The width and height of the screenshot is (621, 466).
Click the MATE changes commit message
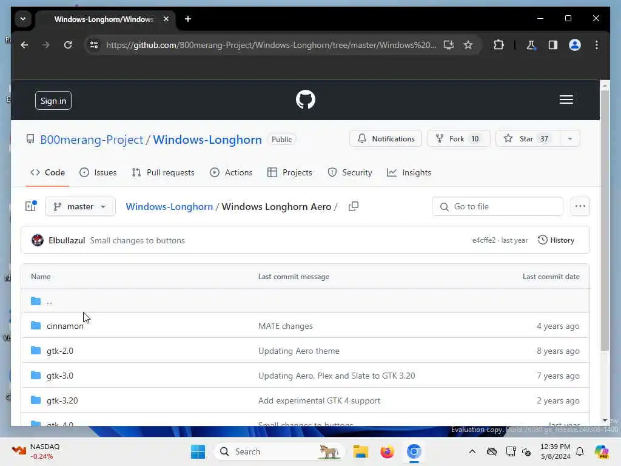pyautogui.click(x=285, y=326)
